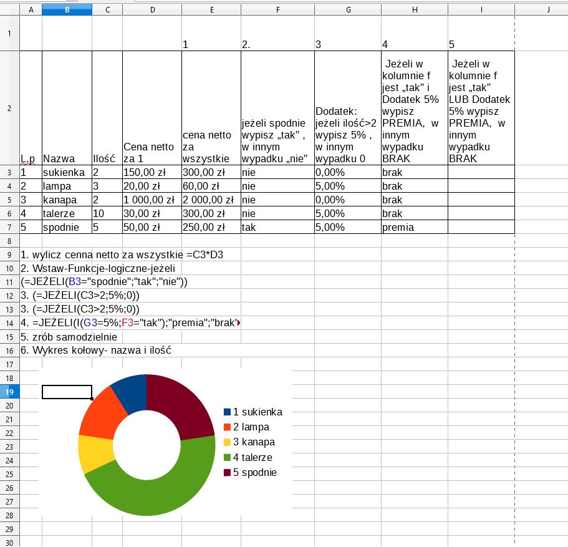Select the "5 spodnie" legend label
The image size is (568, 547).
click(x=254, y=472)
